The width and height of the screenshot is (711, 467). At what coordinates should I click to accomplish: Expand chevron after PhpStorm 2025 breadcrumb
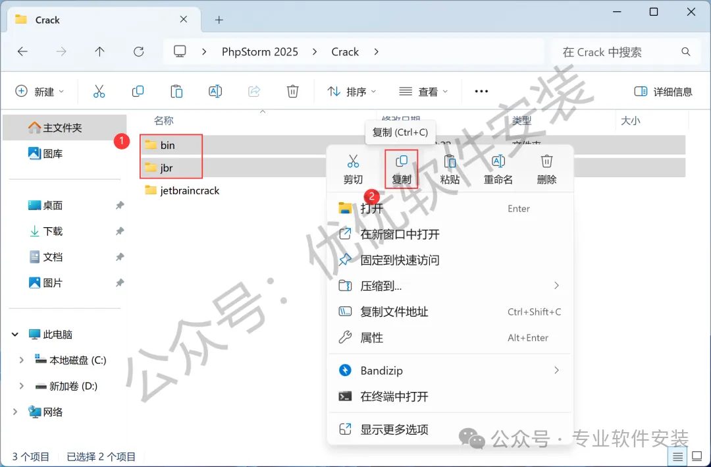tap(315, 52)
